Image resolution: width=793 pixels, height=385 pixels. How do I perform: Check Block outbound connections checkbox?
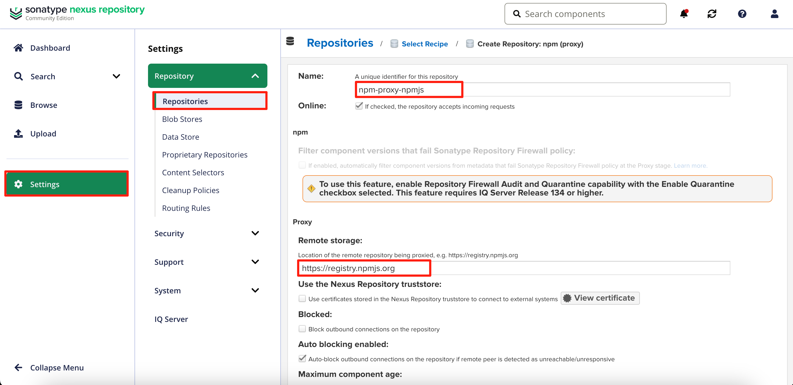click(302, 329)
